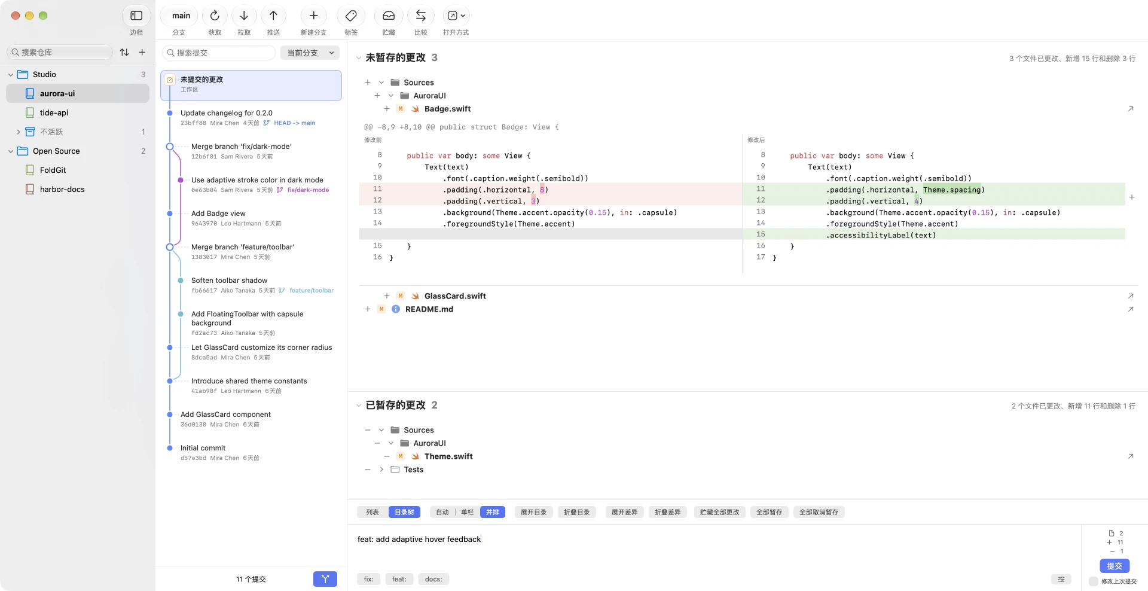Viewport: 1148px width, 591px height.
Task: Click the 提交 commit button
Action: point(1115,566)
